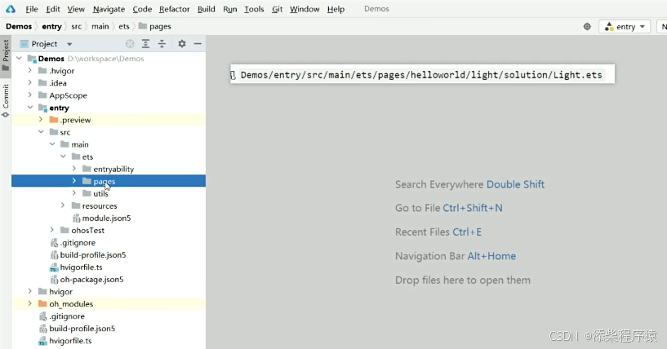667x349 pixels.
Task: Click the .preview folder icon
Action: tap(54, 120)
